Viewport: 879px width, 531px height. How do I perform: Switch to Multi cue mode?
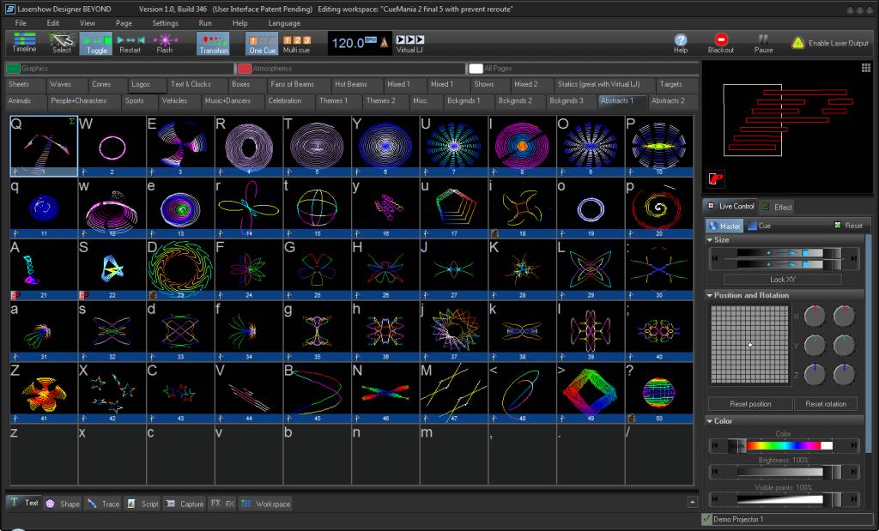click(x=296, y=43)
